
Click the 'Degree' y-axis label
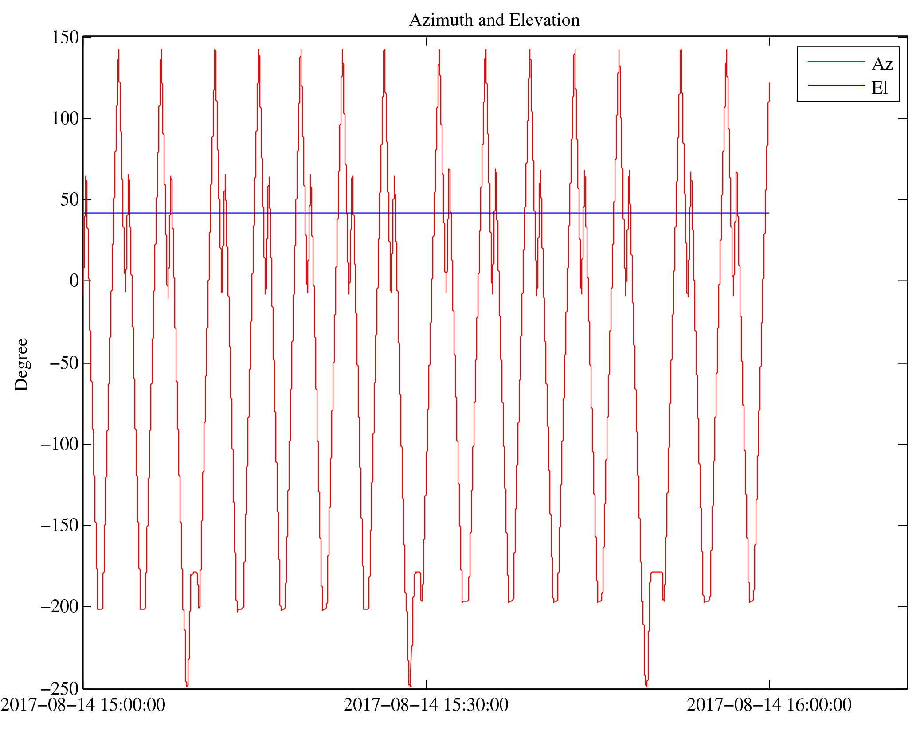(21, 364)
